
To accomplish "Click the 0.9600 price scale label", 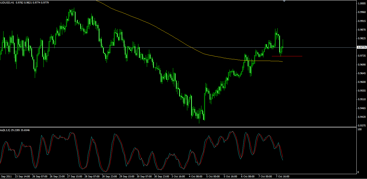I will (362, 82).
